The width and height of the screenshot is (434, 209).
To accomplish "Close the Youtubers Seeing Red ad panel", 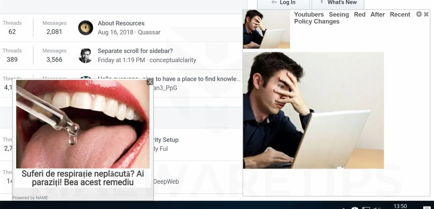I will click(x=426, y=14).
